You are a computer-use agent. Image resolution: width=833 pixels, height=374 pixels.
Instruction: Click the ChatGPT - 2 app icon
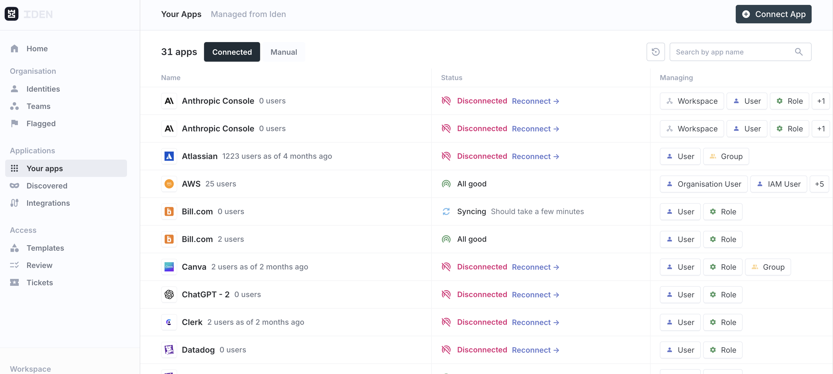click(x=169, y=294)
